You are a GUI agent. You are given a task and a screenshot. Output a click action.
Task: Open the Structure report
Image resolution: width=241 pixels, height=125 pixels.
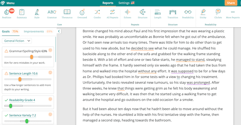[x=142, y=14]
